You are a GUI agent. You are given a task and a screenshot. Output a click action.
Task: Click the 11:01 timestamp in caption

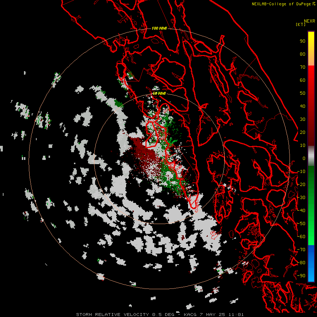(x=236, y=315)
